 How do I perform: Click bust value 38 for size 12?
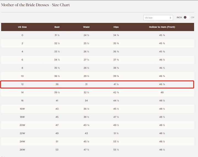(x=57, y=84)
